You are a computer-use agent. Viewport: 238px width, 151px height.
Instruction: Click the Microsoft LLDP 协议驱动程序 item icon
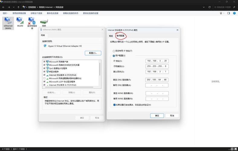pyautogui.click(x=47, y=82)
